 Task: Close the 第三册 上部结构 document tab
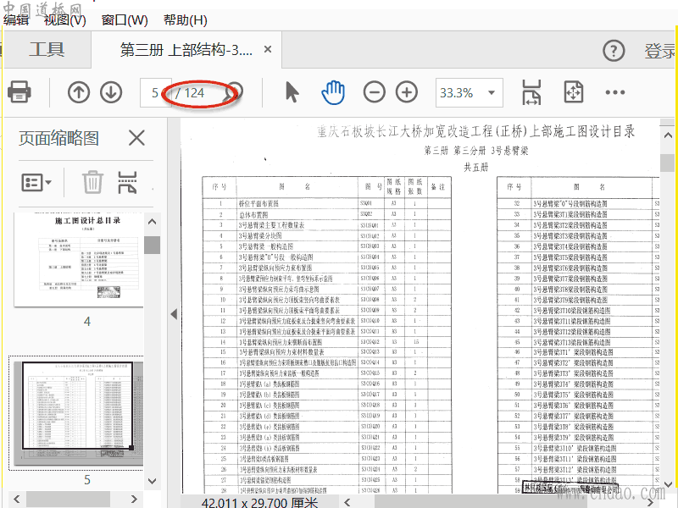tap(268, 50)
